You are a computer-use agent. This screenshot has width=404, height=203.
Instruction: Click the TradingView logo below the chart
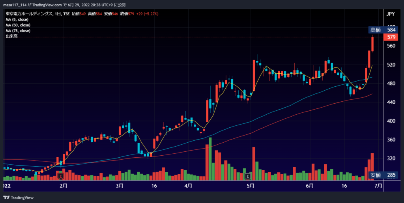coord(18,197)
